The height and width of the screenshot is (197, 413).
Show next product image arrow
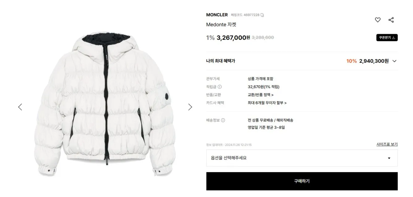click(190, 107)
